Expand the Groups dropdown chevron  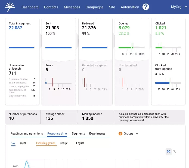137,134
